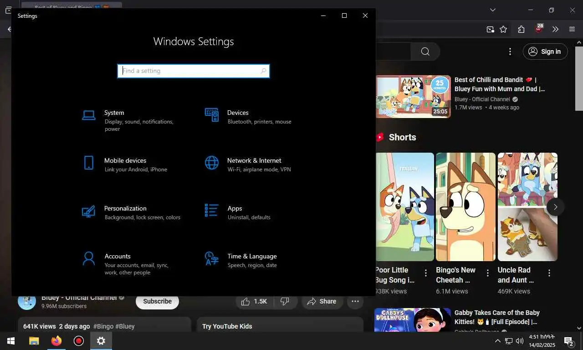Click the magnifier icon in settings search

(x=263, y=71)
